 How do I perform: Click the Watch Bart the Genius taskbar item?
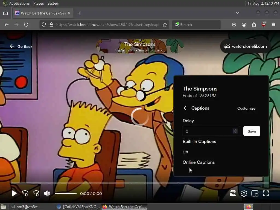124,207
